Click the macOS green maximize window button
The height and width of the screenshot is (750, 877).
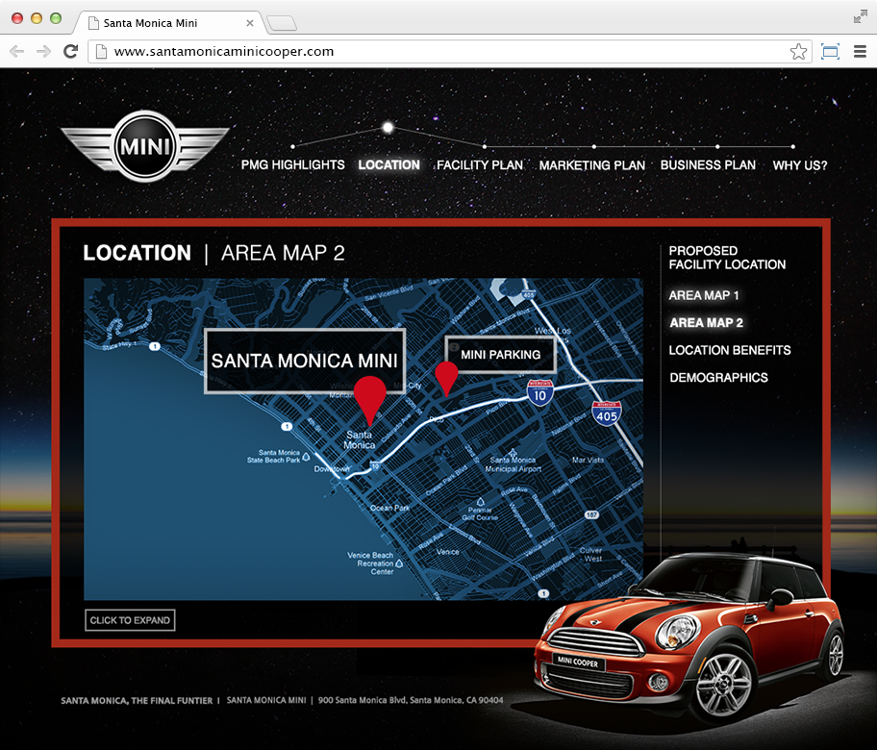coord(56,18)
